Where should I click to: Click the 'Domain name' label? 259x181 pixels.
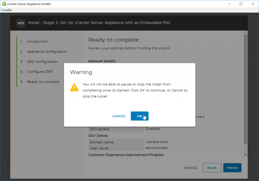tap(102, 142)
